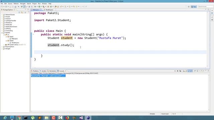This screenshot has width=214, height=120.
Task: Toggle Scroll Lock in console toolbar
Action: point(186,71)
